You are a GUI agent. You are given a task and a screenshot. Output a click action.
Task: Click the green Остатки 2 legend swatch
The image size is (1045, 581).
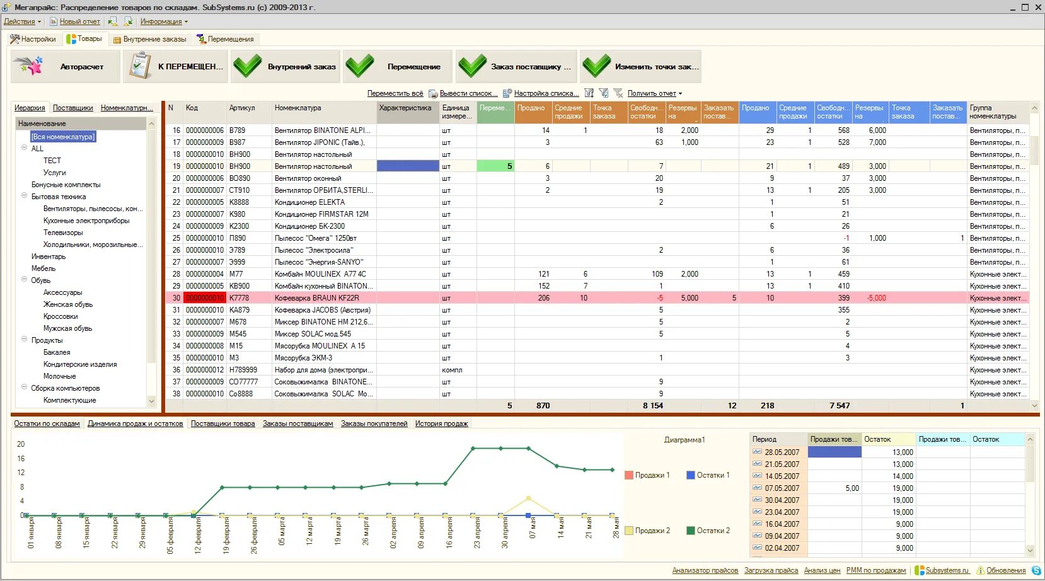tap(690, 531)
